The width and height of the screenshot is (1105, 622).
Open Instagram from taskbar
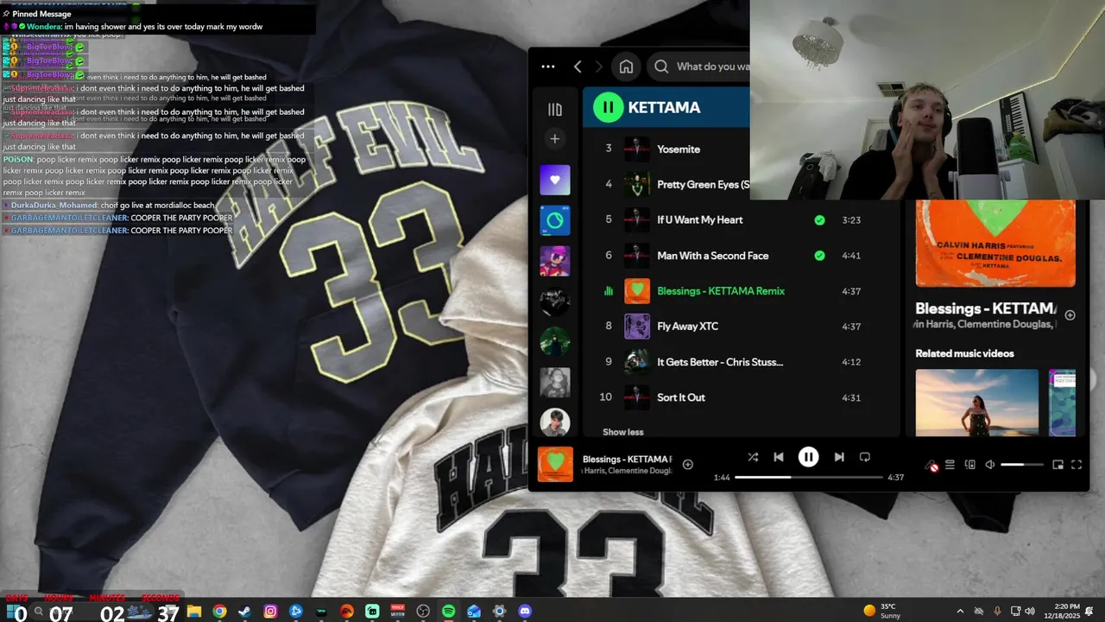tap(270, 612)
